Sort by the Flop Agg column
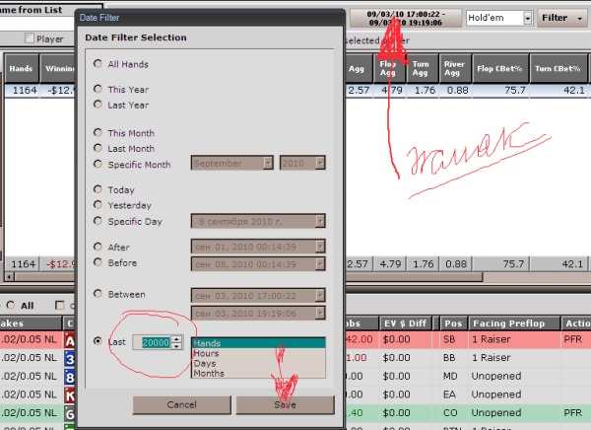591x430 pixels. (x=389, y=68)
